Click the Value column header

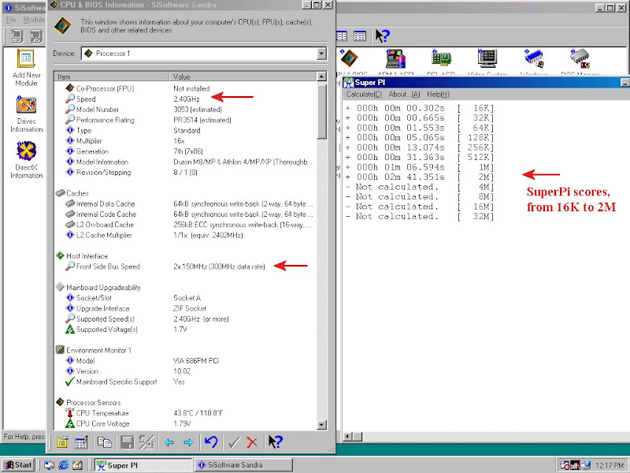(243, 76)
